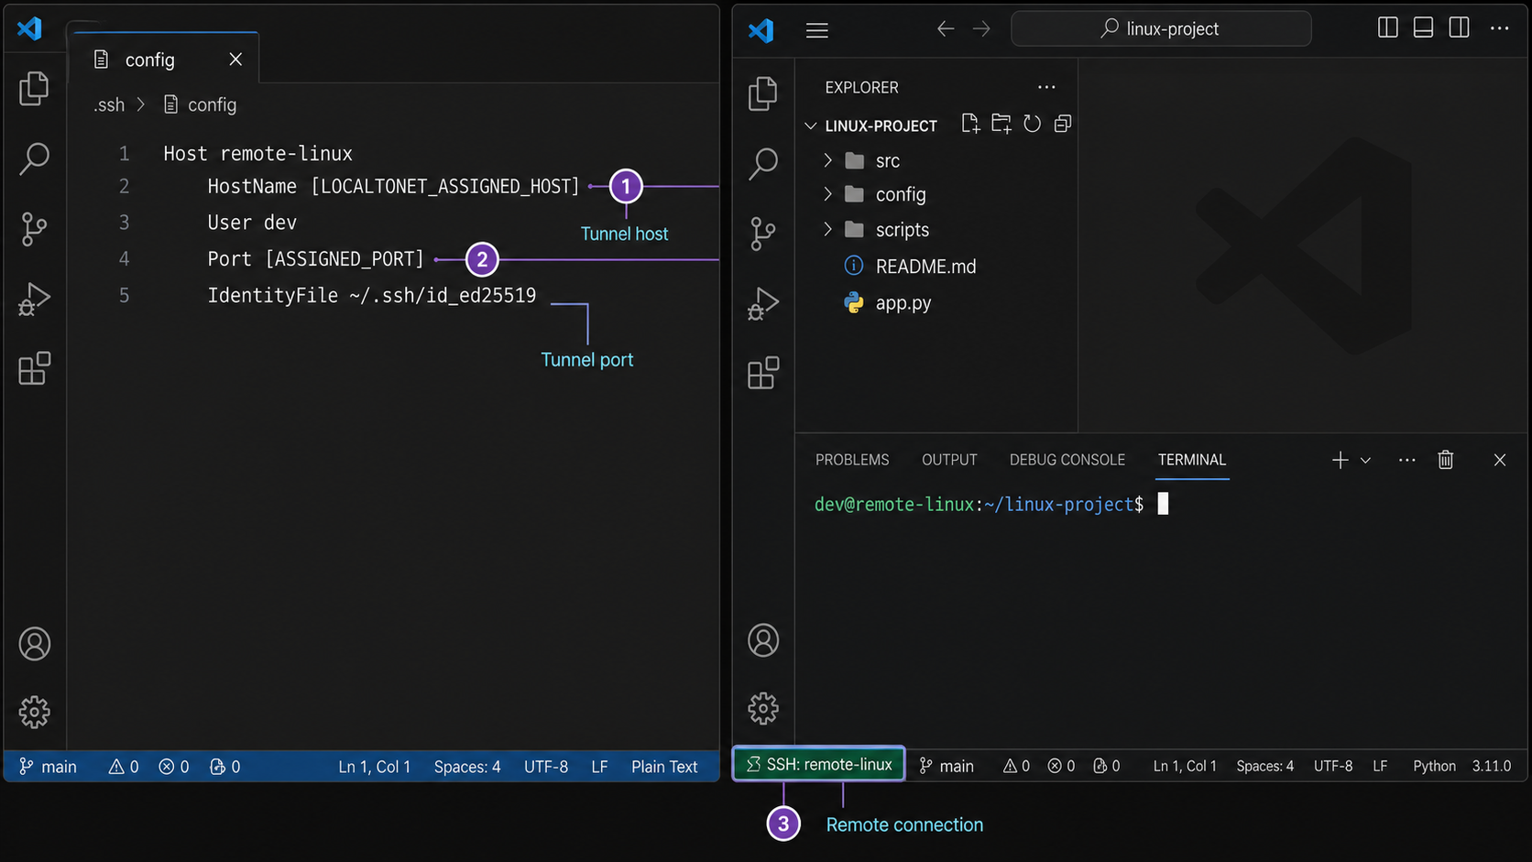Click config breadcrumb file segment

(x=201, y=105)
